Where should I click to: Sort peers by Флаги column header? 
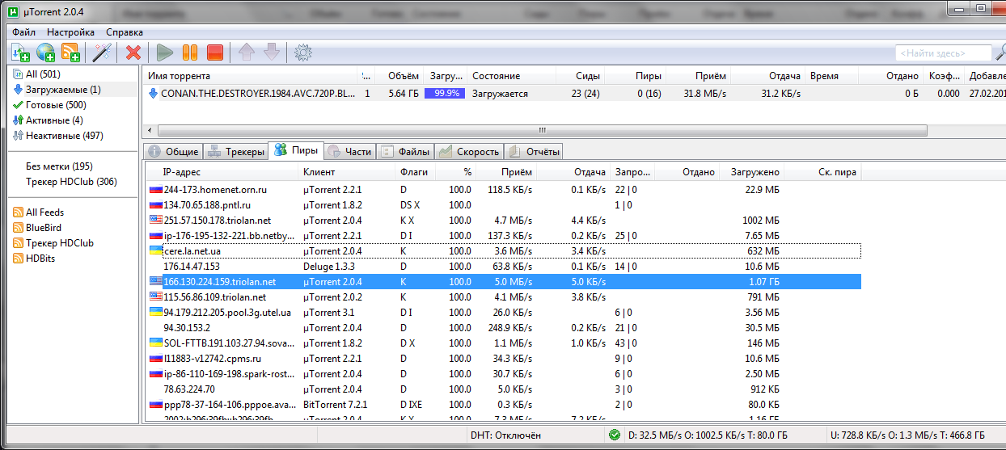point(415,172)
